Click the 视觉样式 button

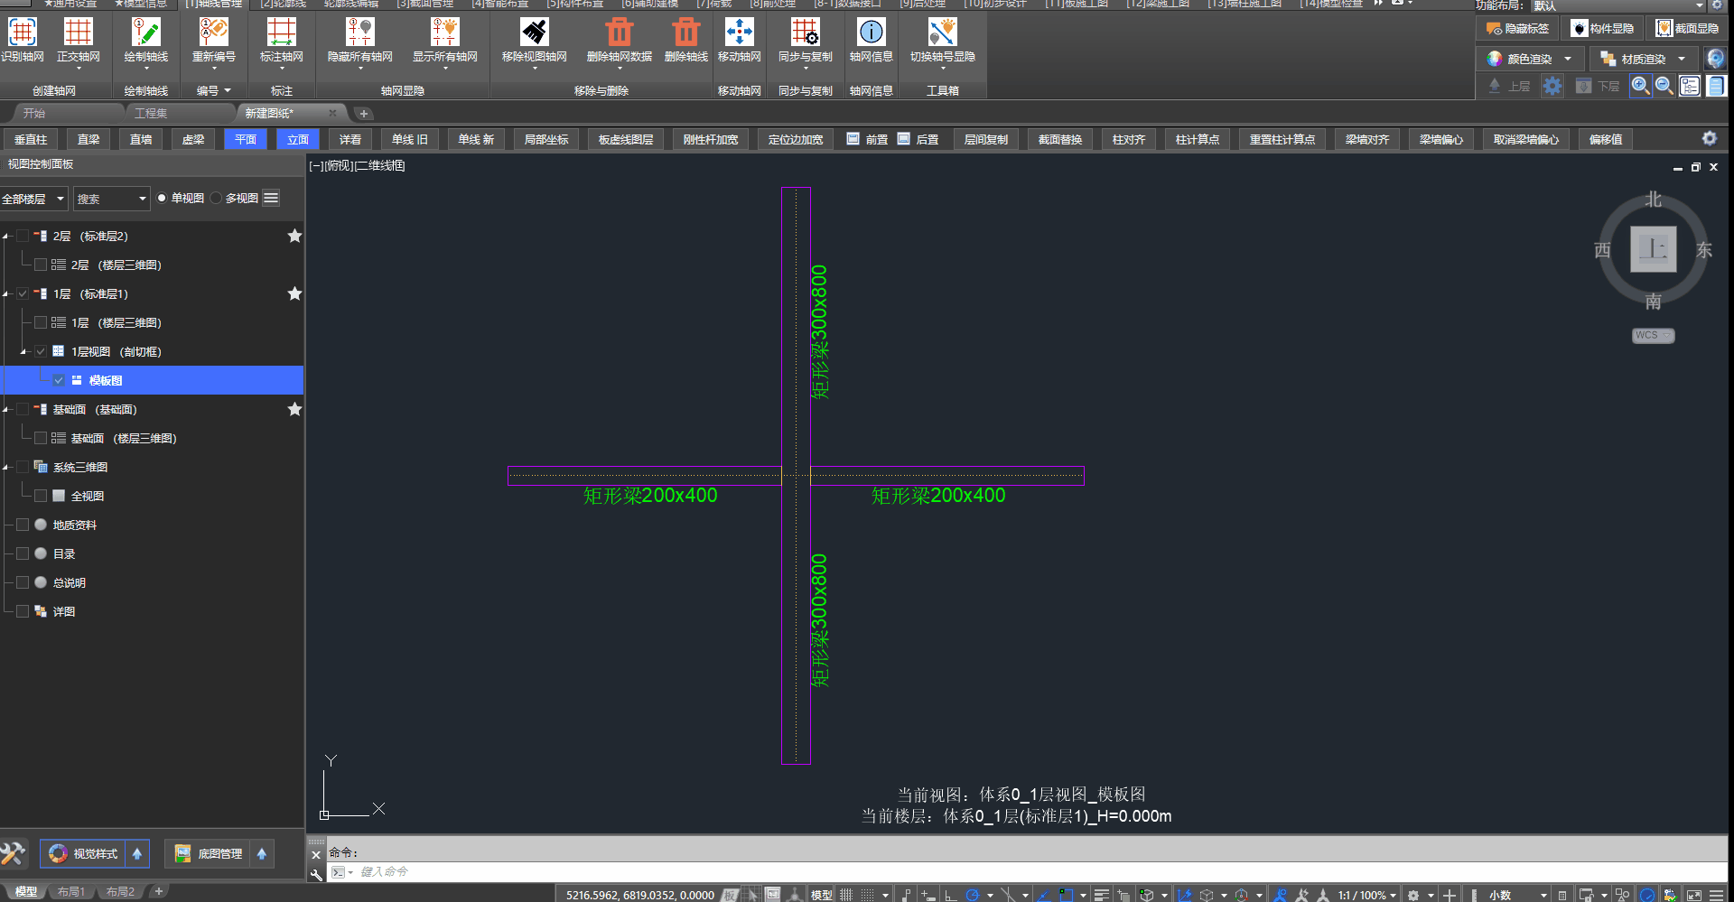[83, 853]
